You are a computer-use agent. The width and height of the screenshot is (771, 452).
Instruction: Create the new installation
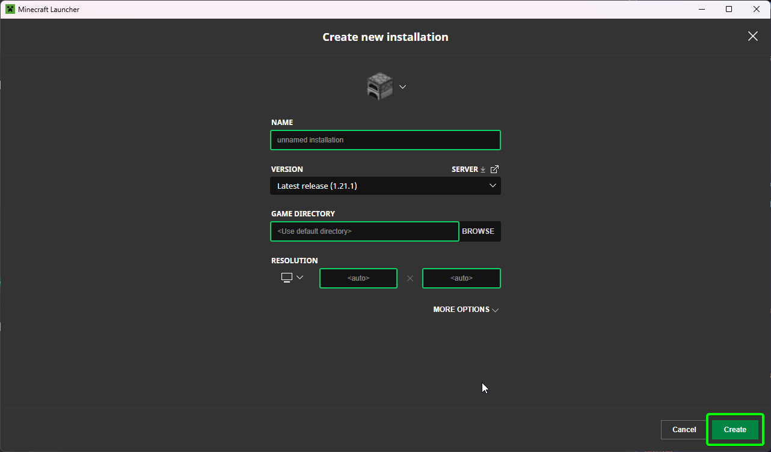point(735,430)
